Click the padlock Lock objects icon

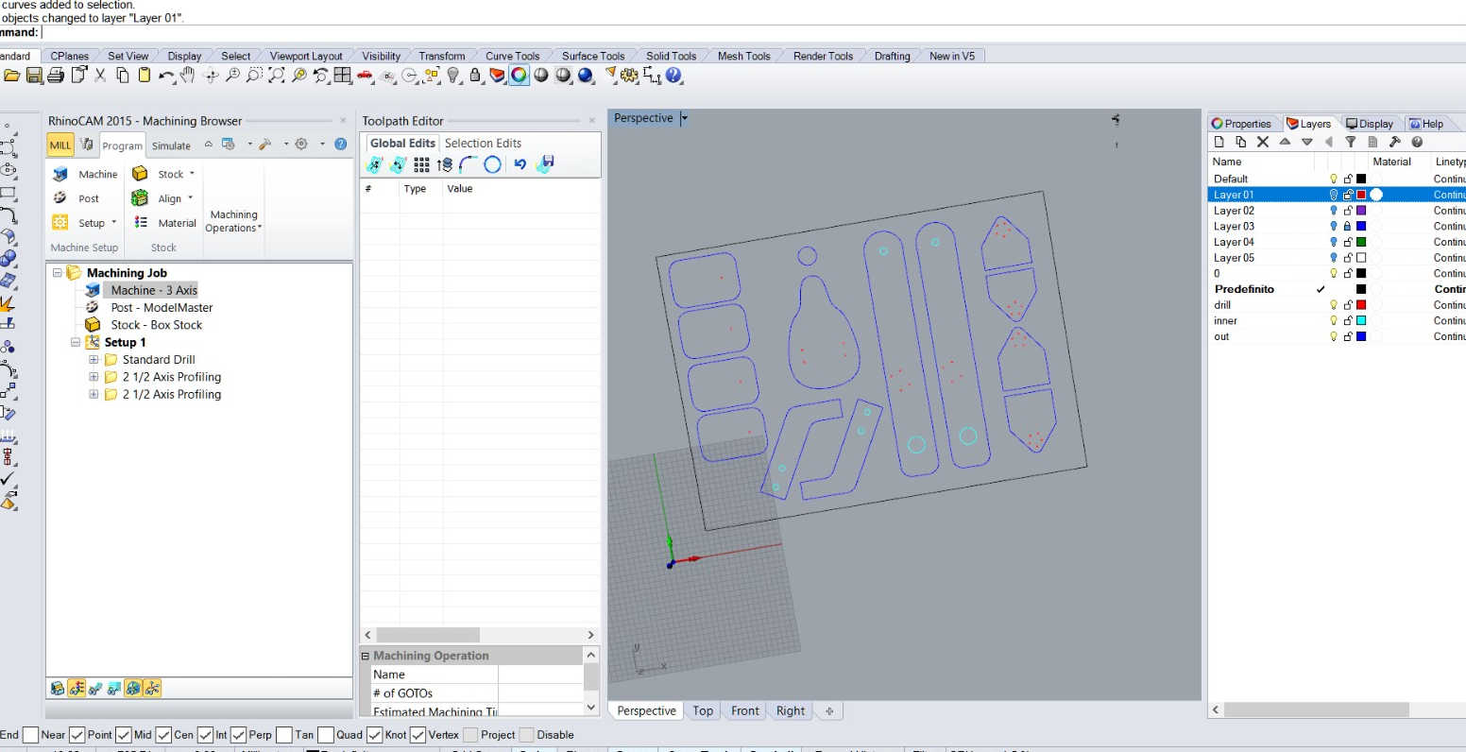point(475,76)
